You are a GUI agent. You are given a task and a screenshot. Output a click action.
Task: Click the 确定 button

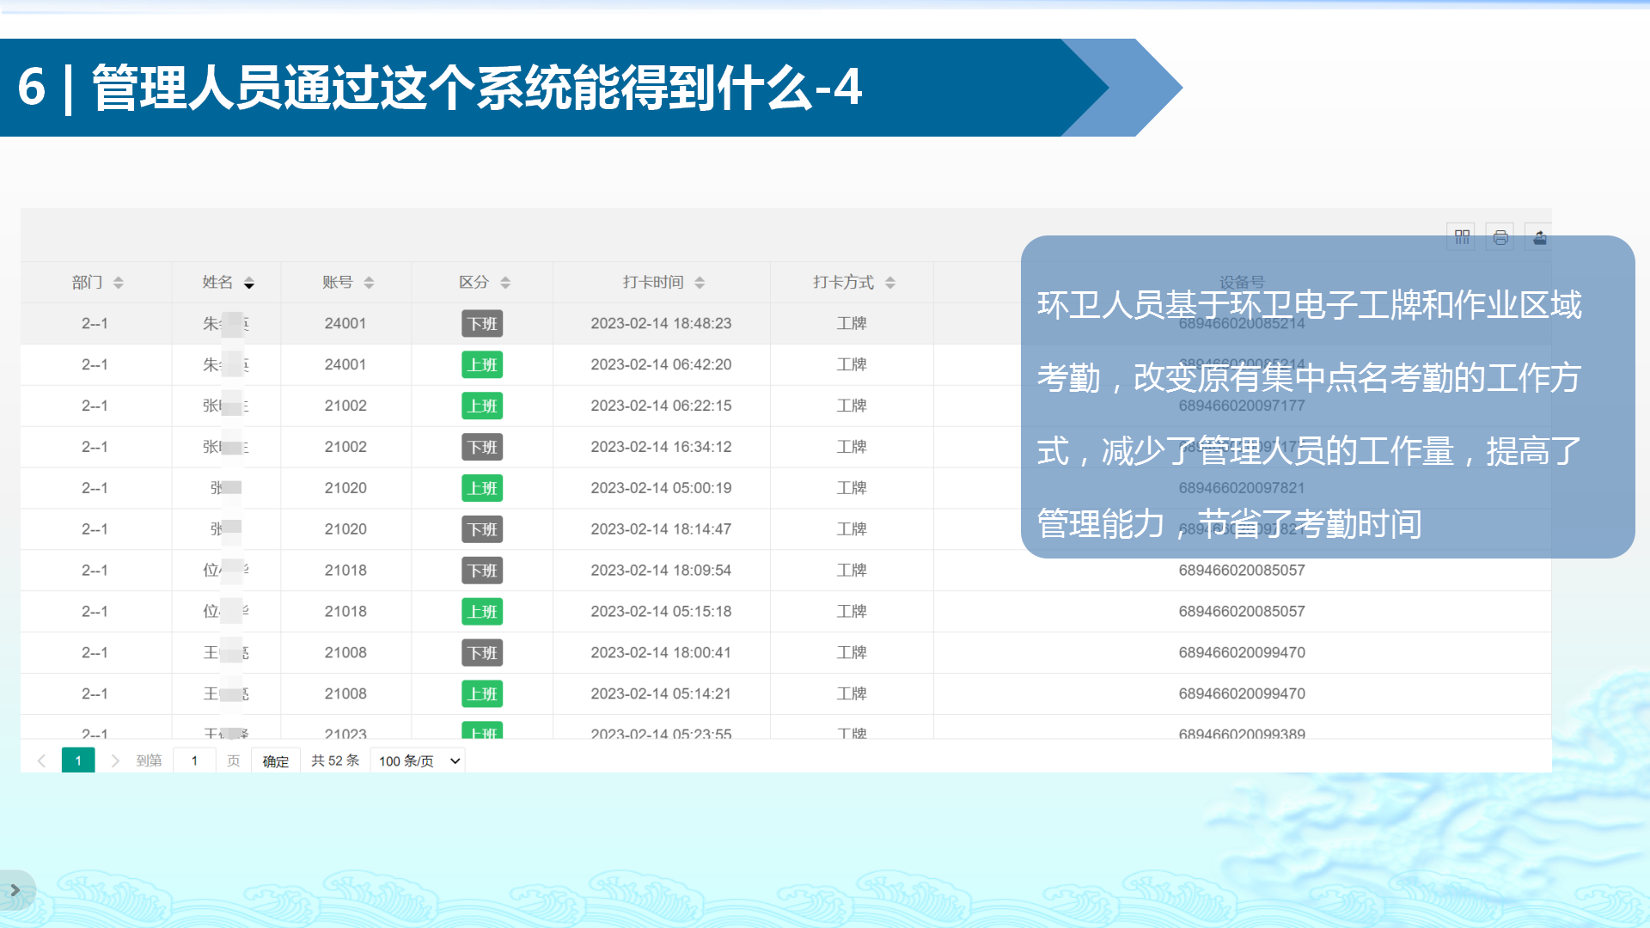pyautogui.click(x=276, y=761)
